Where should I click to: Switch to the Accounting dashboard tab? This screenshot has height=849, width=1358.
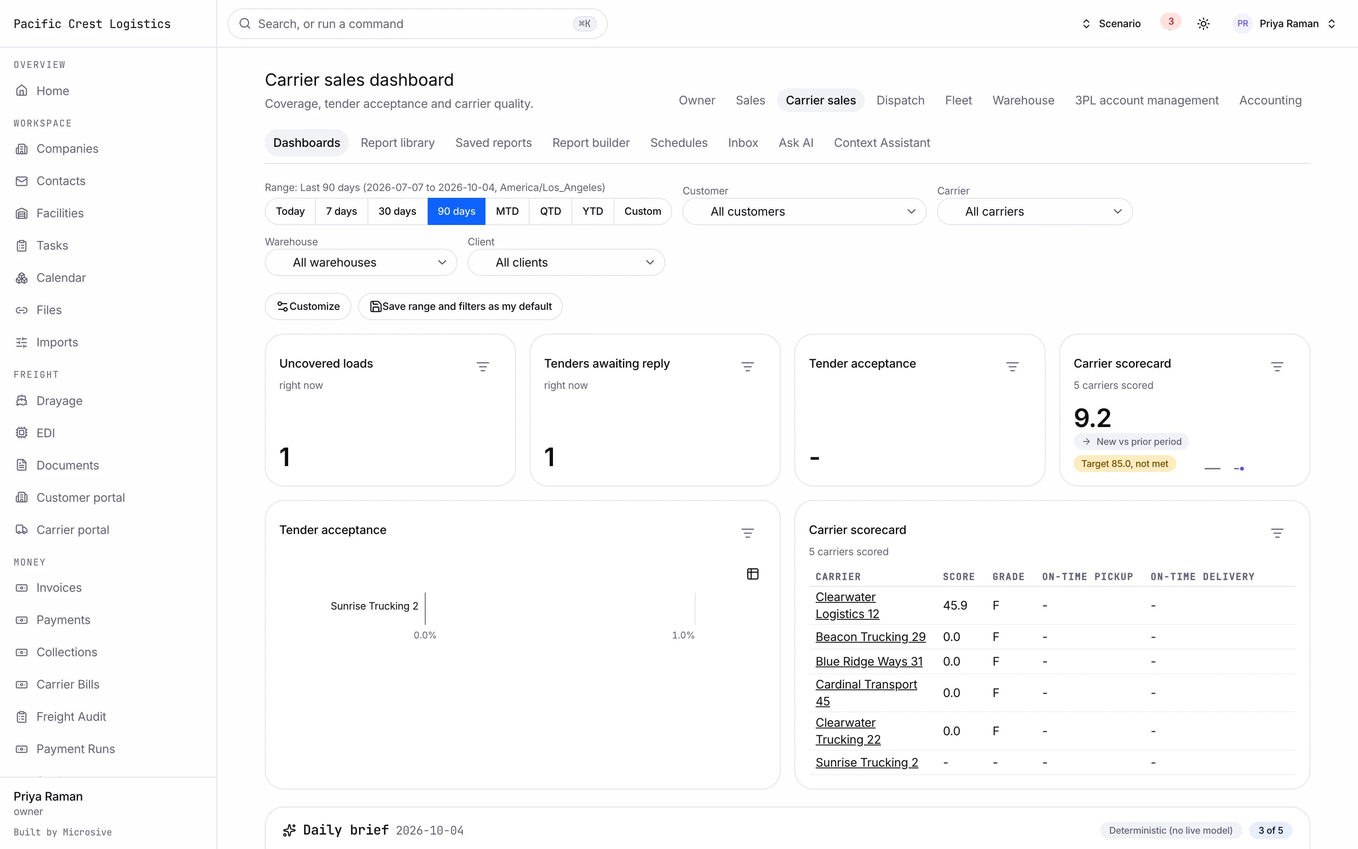coord(1270,101)
